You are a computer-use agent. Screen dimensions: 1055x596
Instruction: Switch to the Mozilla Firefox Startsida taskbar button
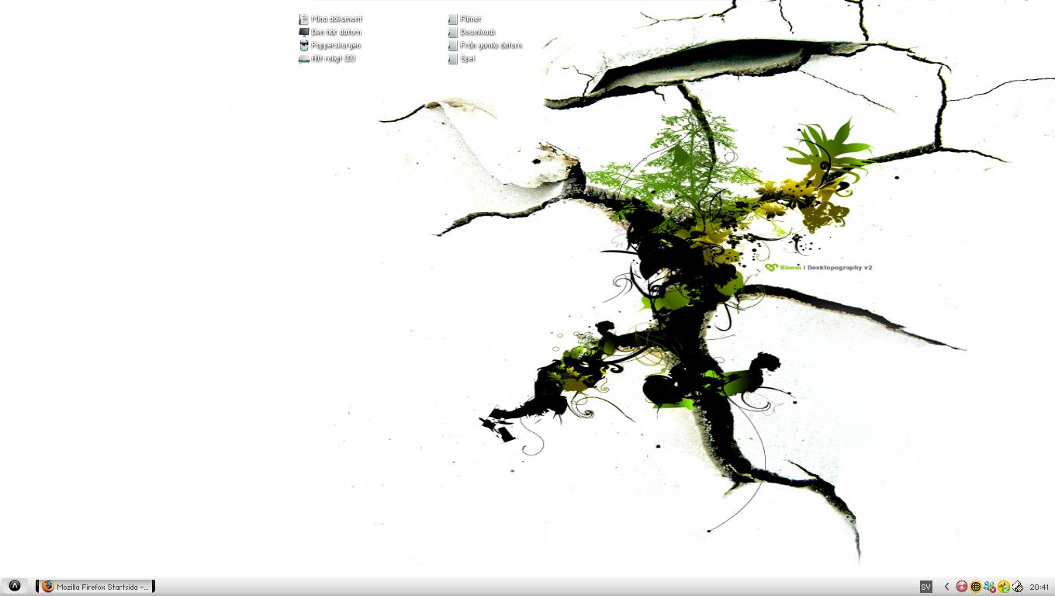pyautogui.click(x=95, y=587)
